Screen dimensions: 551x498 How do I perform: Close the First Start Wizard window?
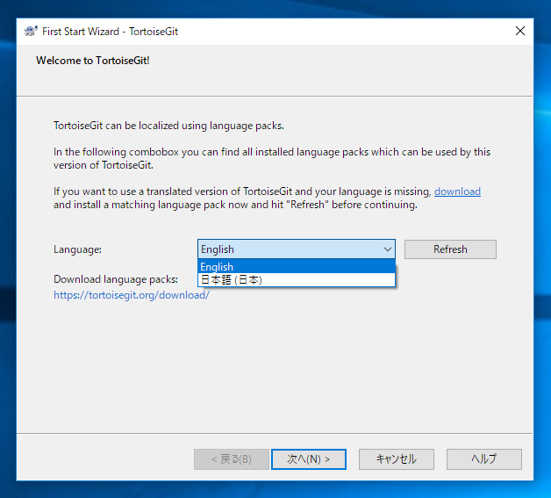click(x=520, y=31)
